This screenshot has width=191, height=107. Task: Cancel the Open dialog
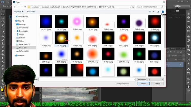click(158, 84)
